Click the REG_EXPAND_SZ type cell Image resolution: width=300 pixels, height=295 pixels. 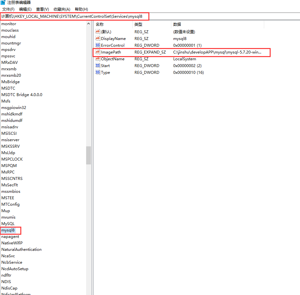[150, 52]
